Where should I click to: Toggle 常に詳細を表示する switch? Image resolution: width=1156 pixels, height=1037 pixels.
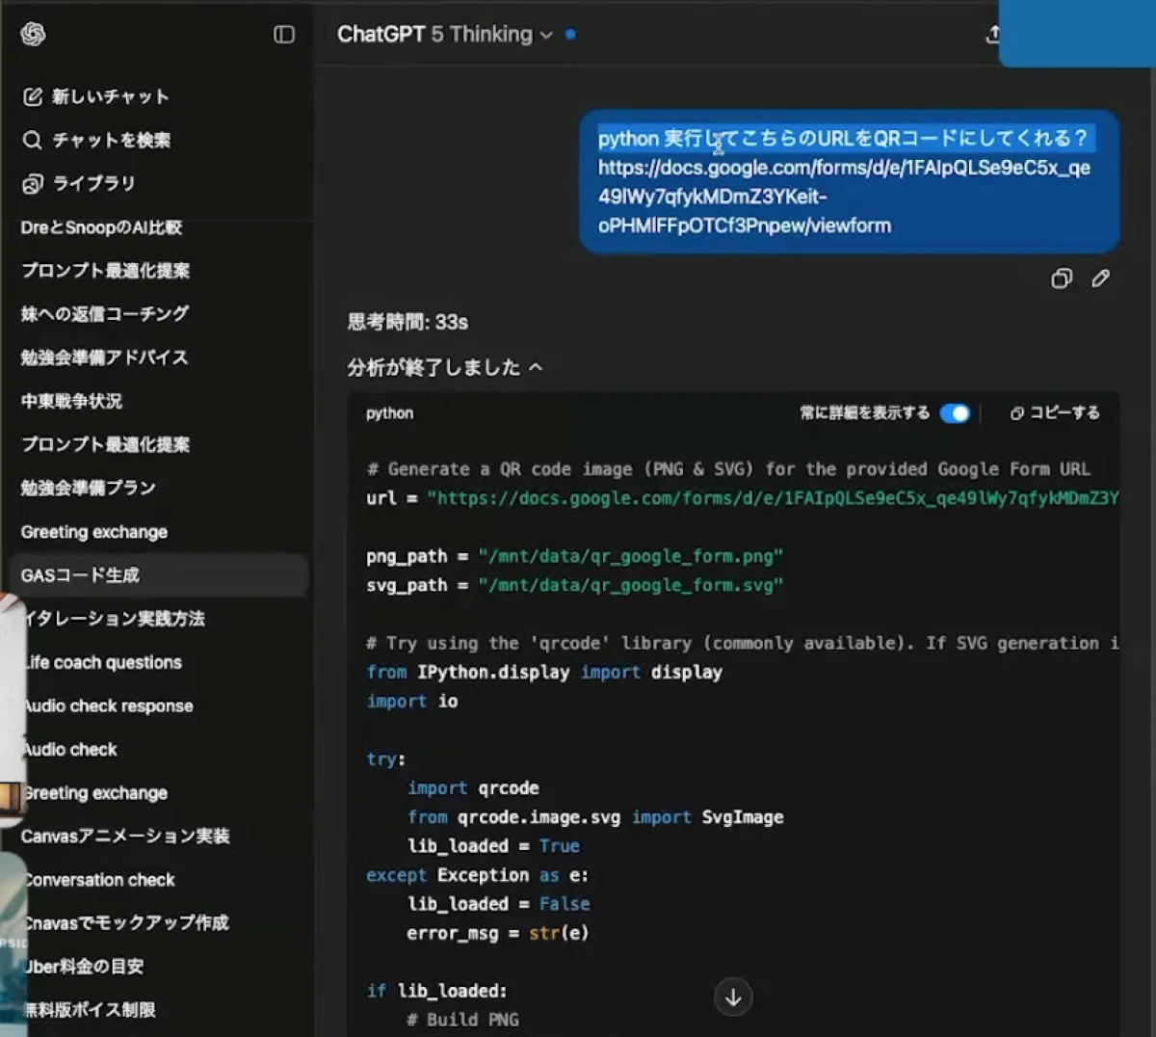pos(955,413)
